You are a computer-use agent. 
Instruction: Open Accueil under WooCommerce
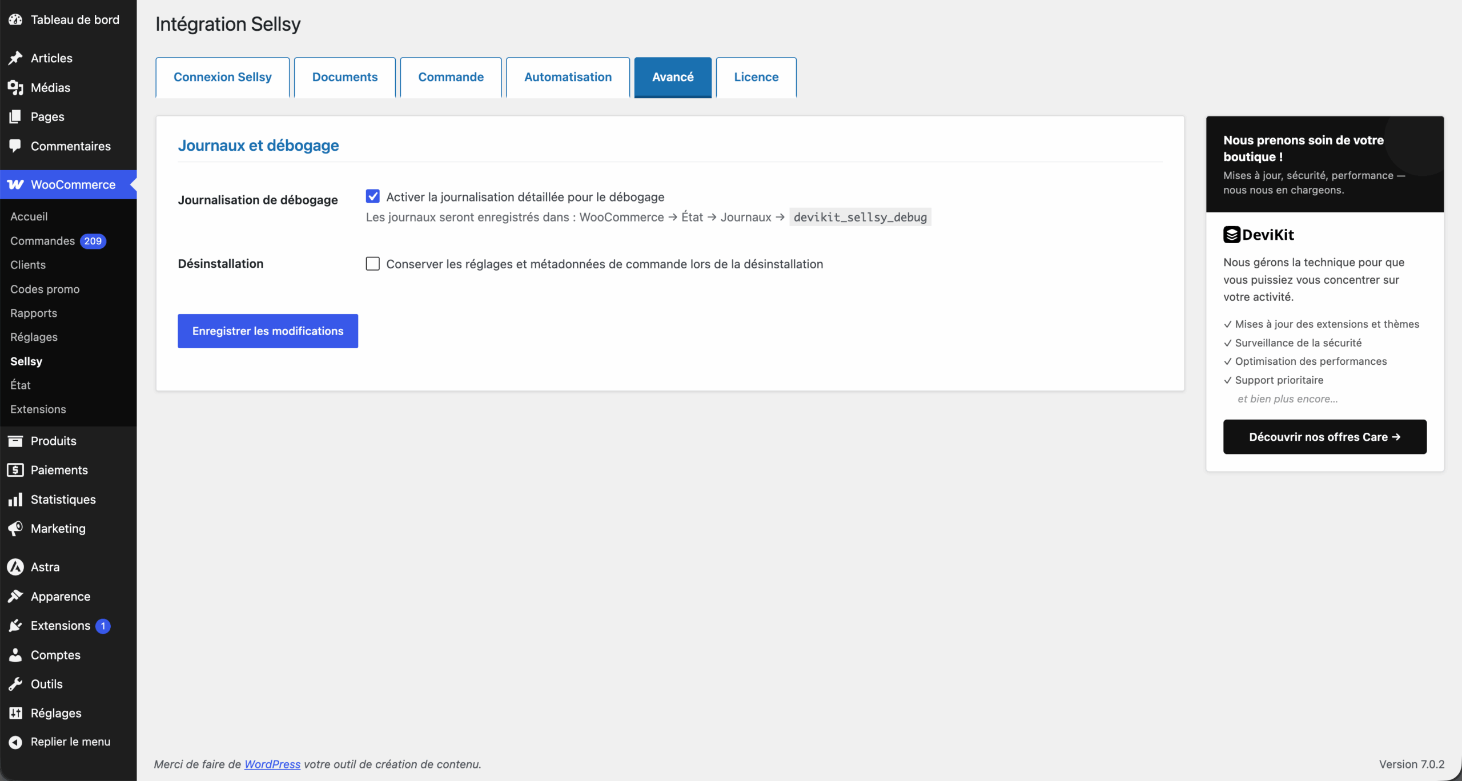click(29, 216)
